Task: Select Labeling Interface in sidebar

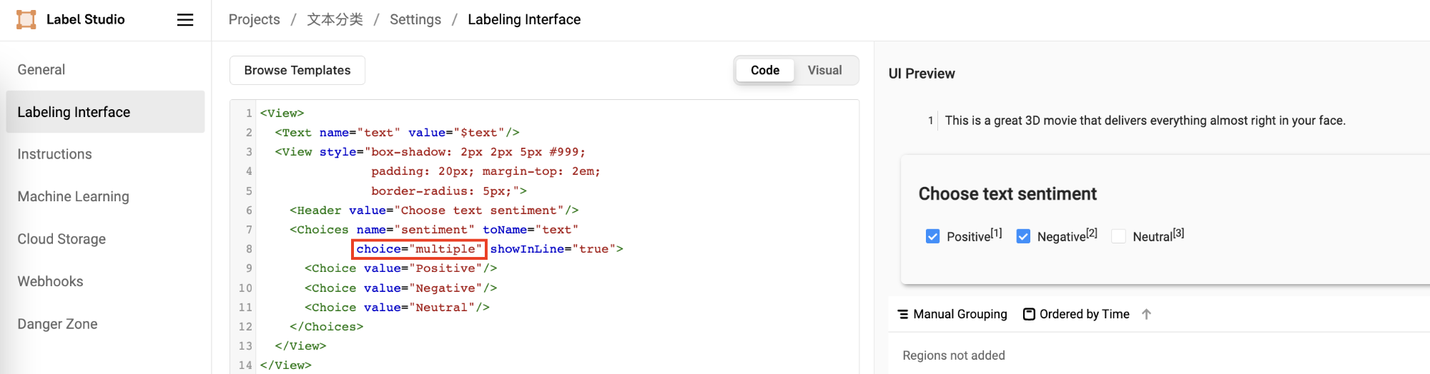Action: [x=105, y=111]
